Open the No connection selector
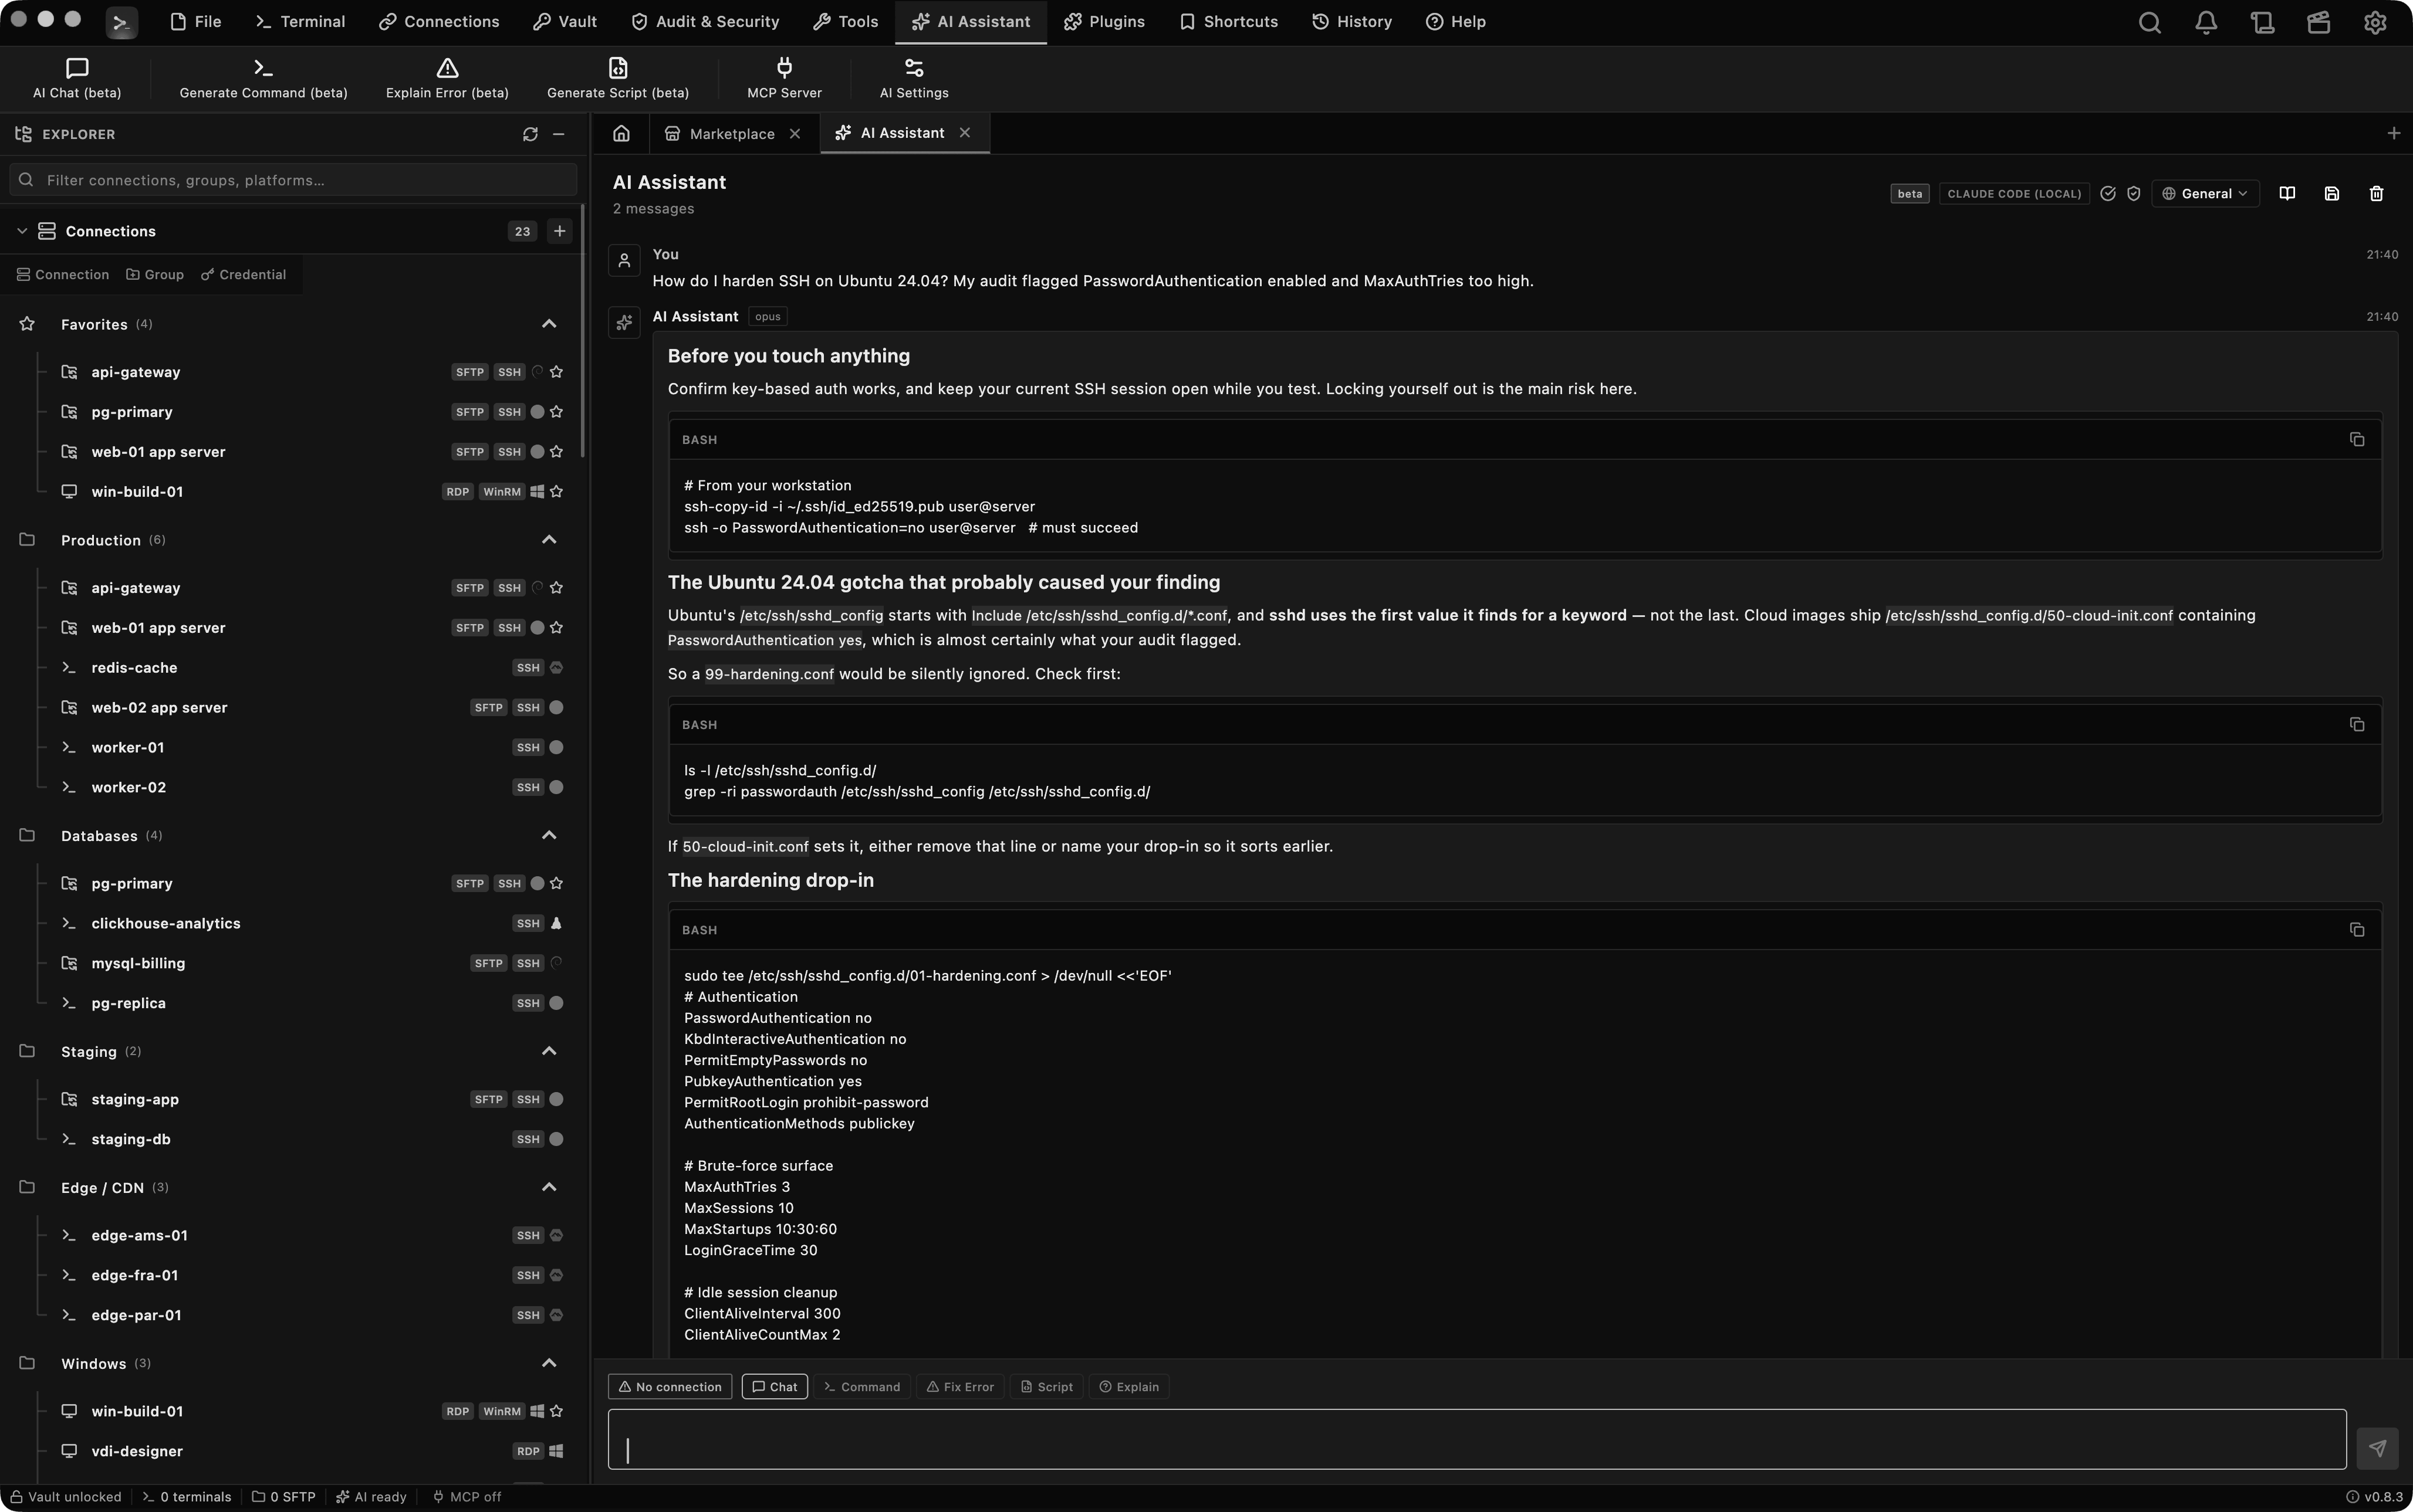This screenshot has width=2413, height=1512. [670, 1387]
